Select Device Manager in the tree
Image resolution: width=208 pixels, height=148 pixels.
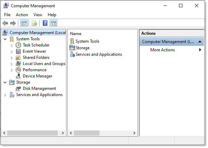coord(37,76)
